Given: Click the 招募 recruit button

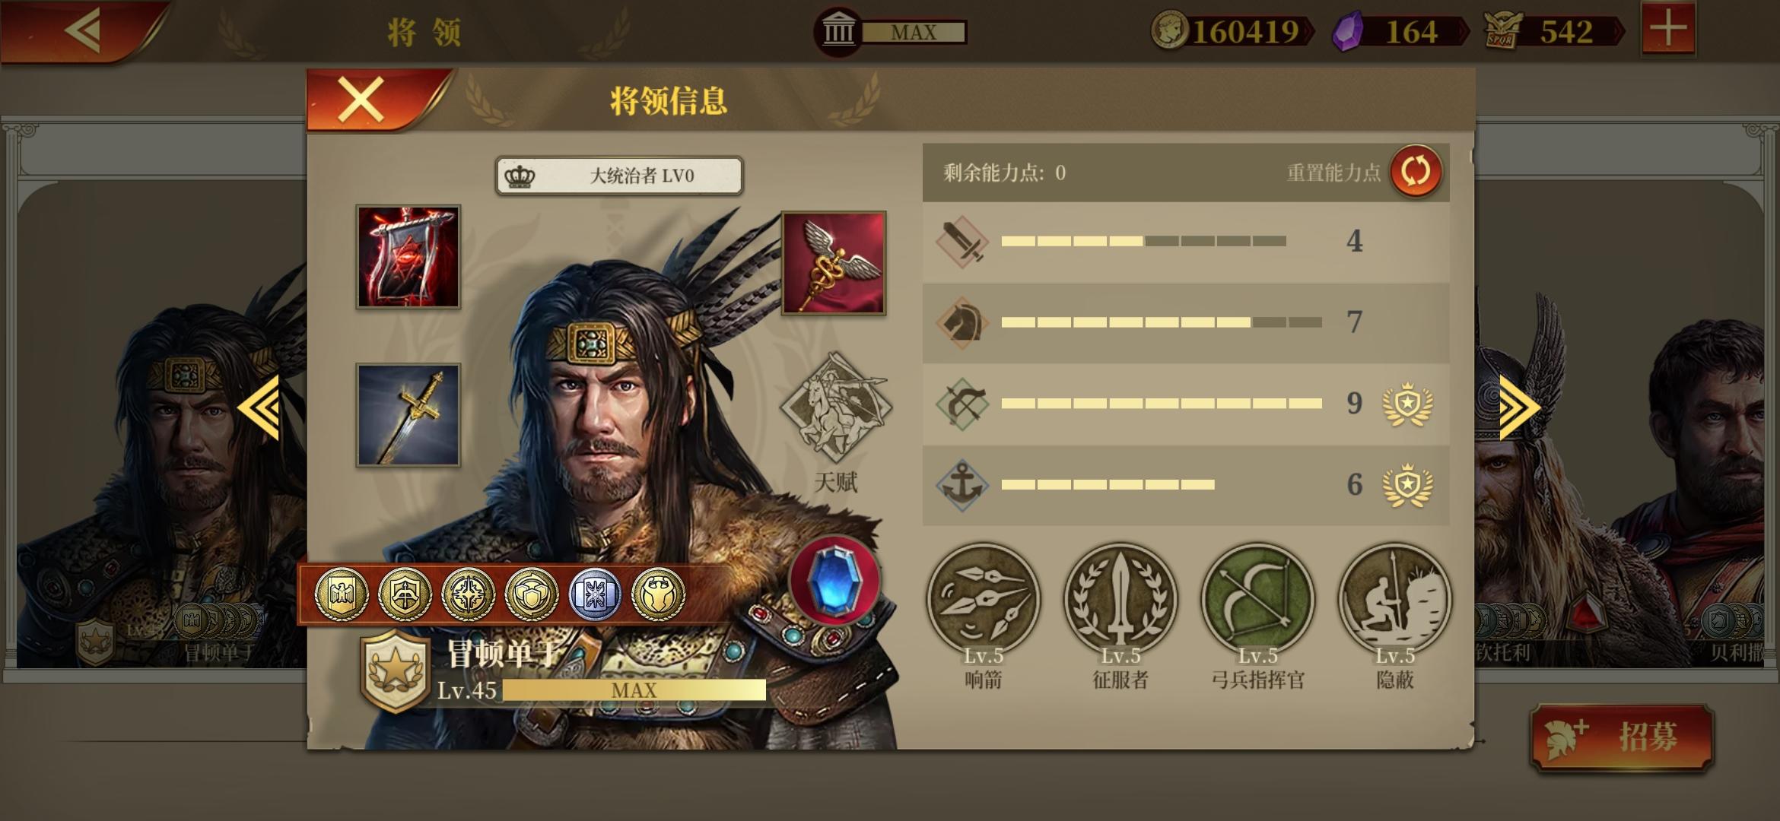Looking at the screenshot, I should click(1622, 737).
